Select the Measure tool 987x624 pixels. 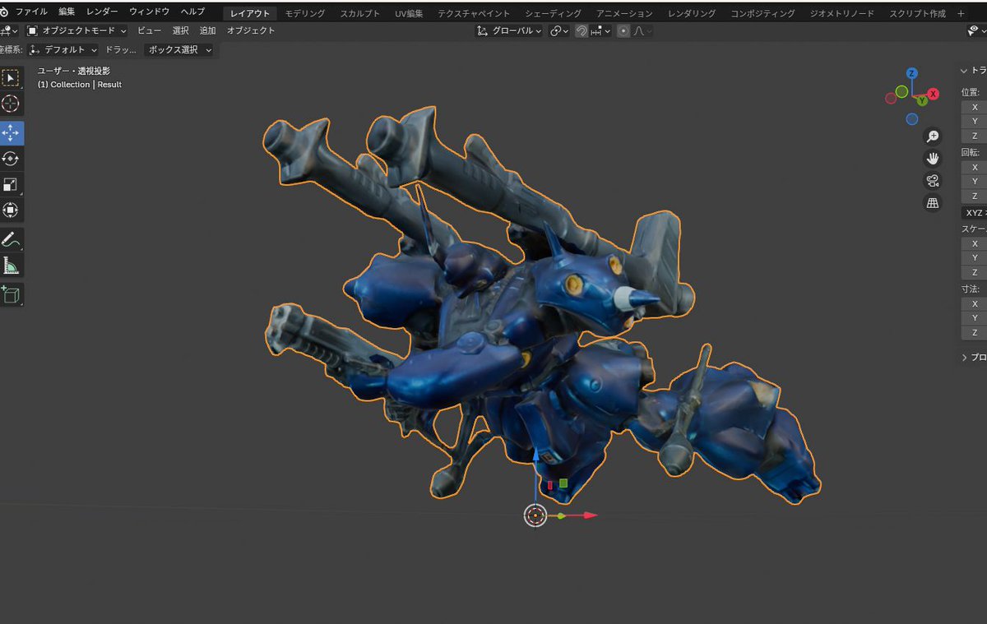tap(11, 265)
